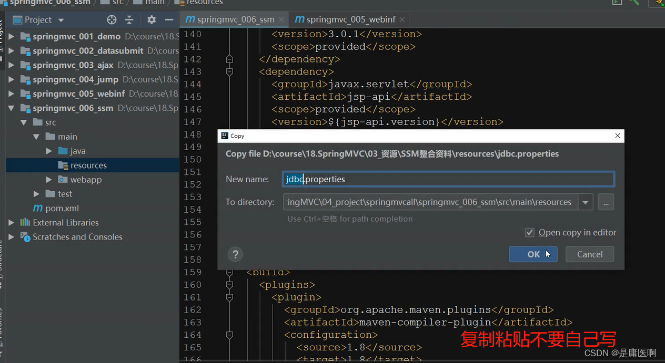
Task: Switch to the springmvc_005_webinf editor tab
Action: (x=351, y=19)
